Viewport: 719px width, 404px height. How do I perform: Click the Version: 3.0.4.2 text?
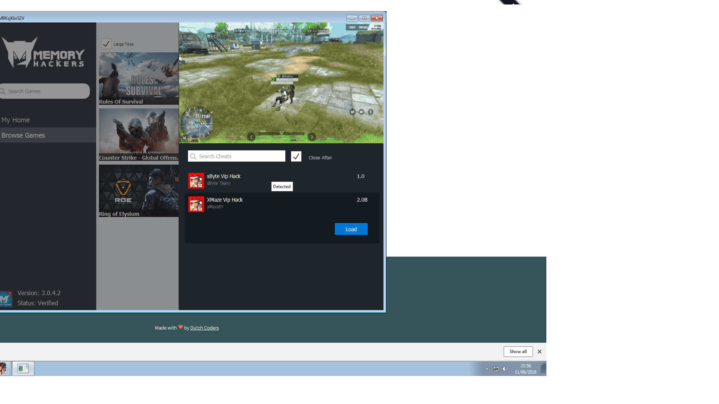pos(39,293)
